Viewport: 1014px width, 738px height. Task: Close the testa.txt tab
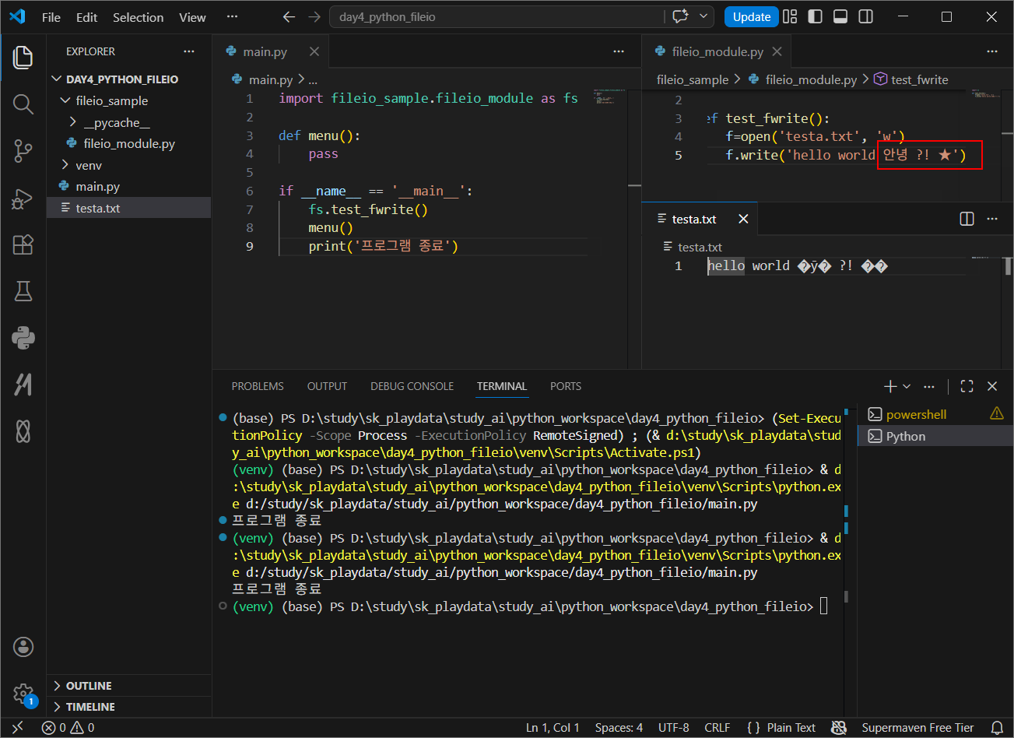743,219
